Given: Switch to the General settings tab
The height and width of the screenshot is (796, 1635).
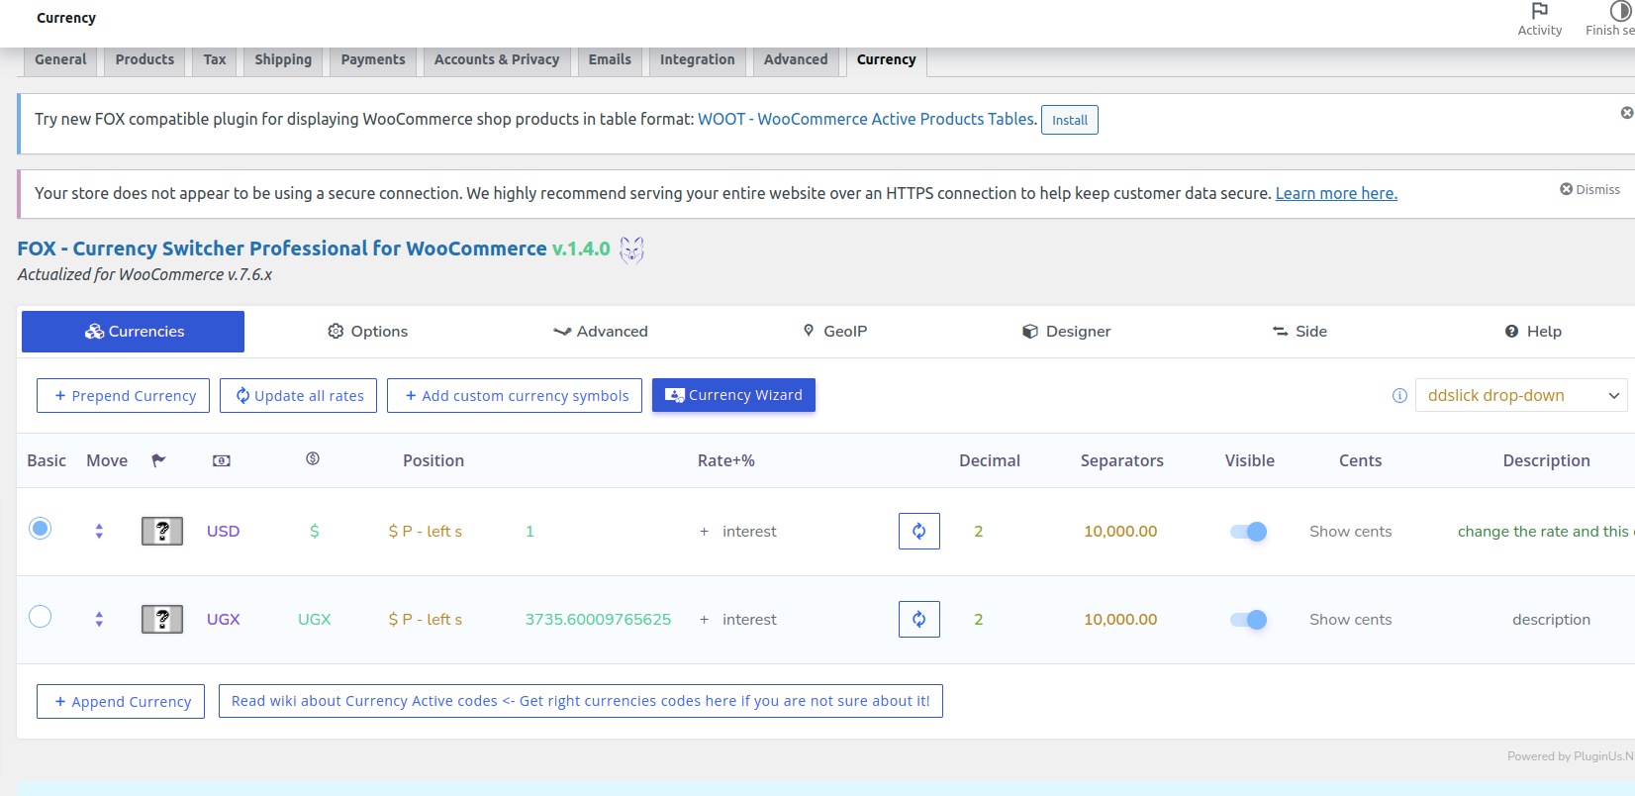Looking at the screenshot, I should (x=60, y=60).
